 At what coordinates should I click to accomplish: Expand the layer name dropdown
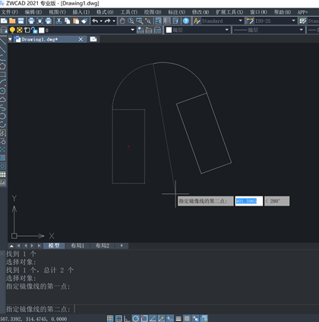point(132,30)
